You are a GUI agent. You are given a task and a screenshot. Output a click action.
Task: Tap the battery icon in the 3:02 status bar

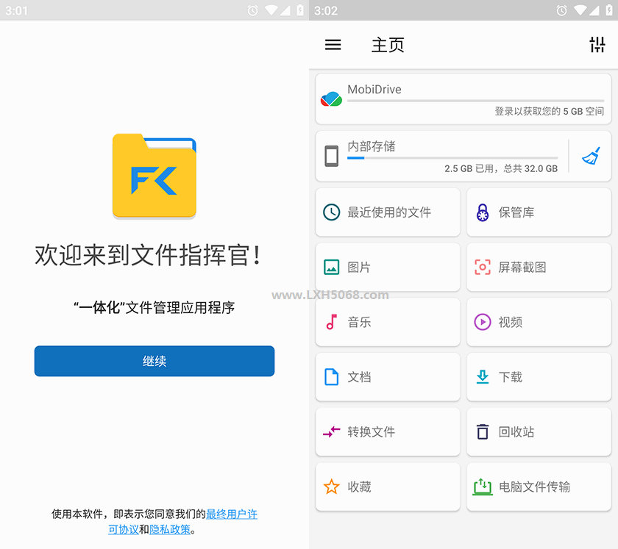[x=609, y=10]
